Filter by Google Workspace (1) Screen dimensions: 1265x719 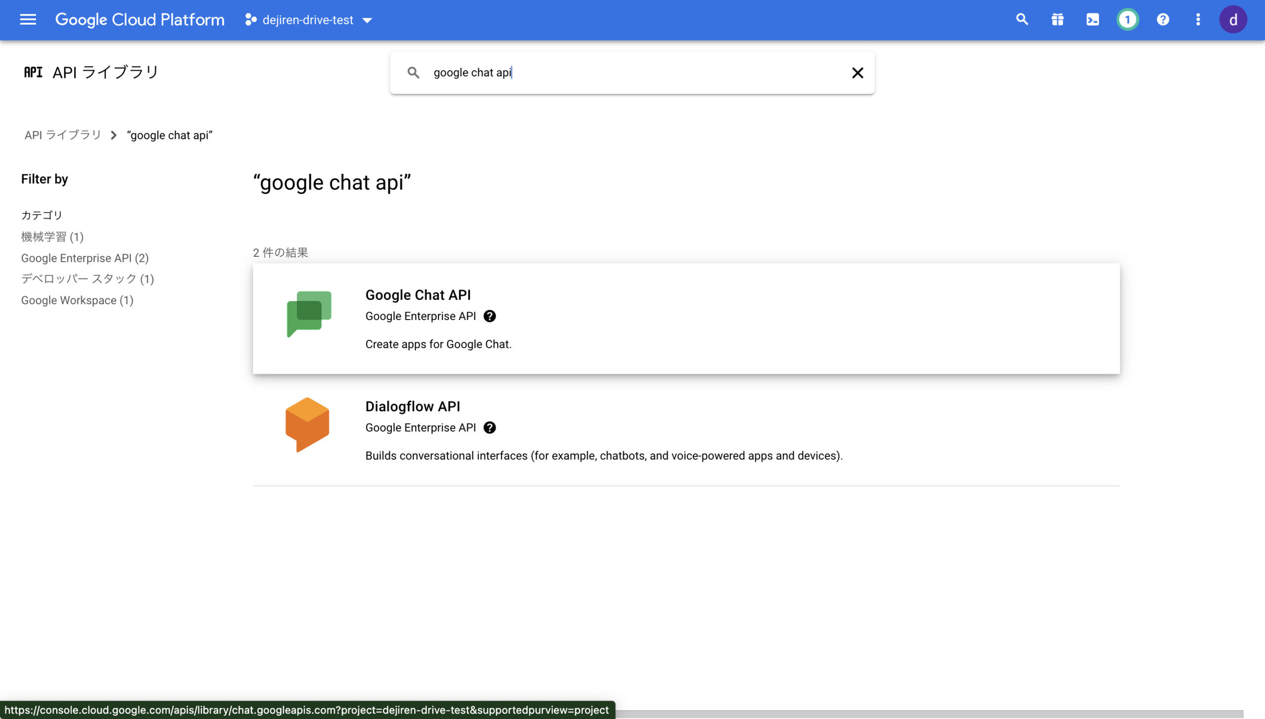[77, 300]
